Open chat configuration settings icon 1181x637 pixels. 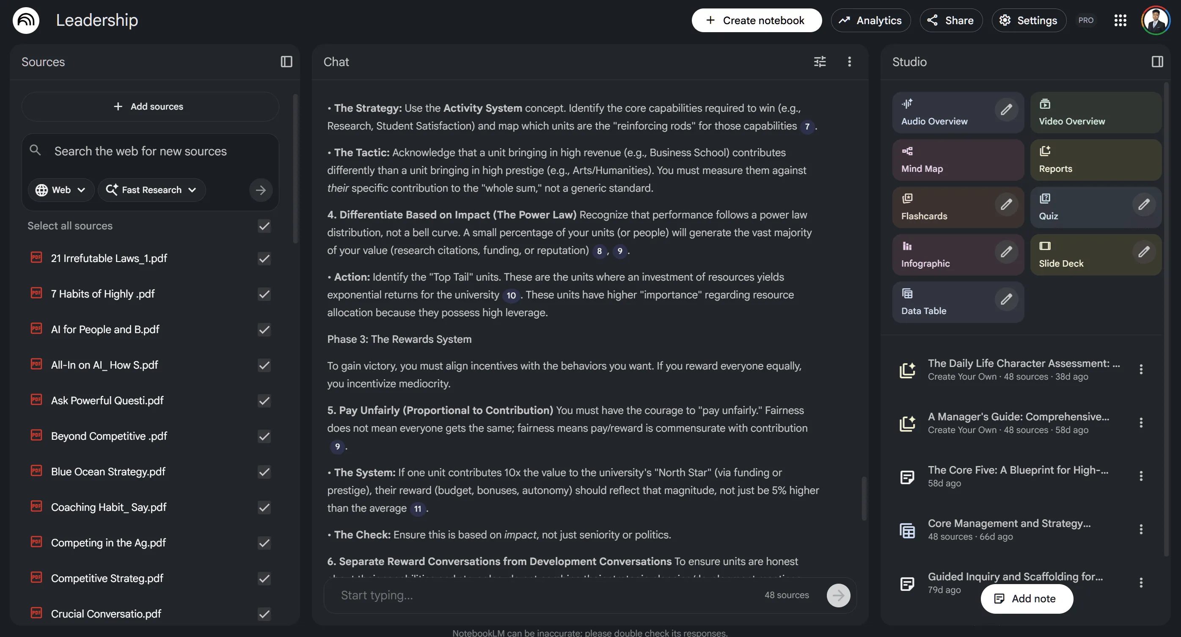(820, 62)
